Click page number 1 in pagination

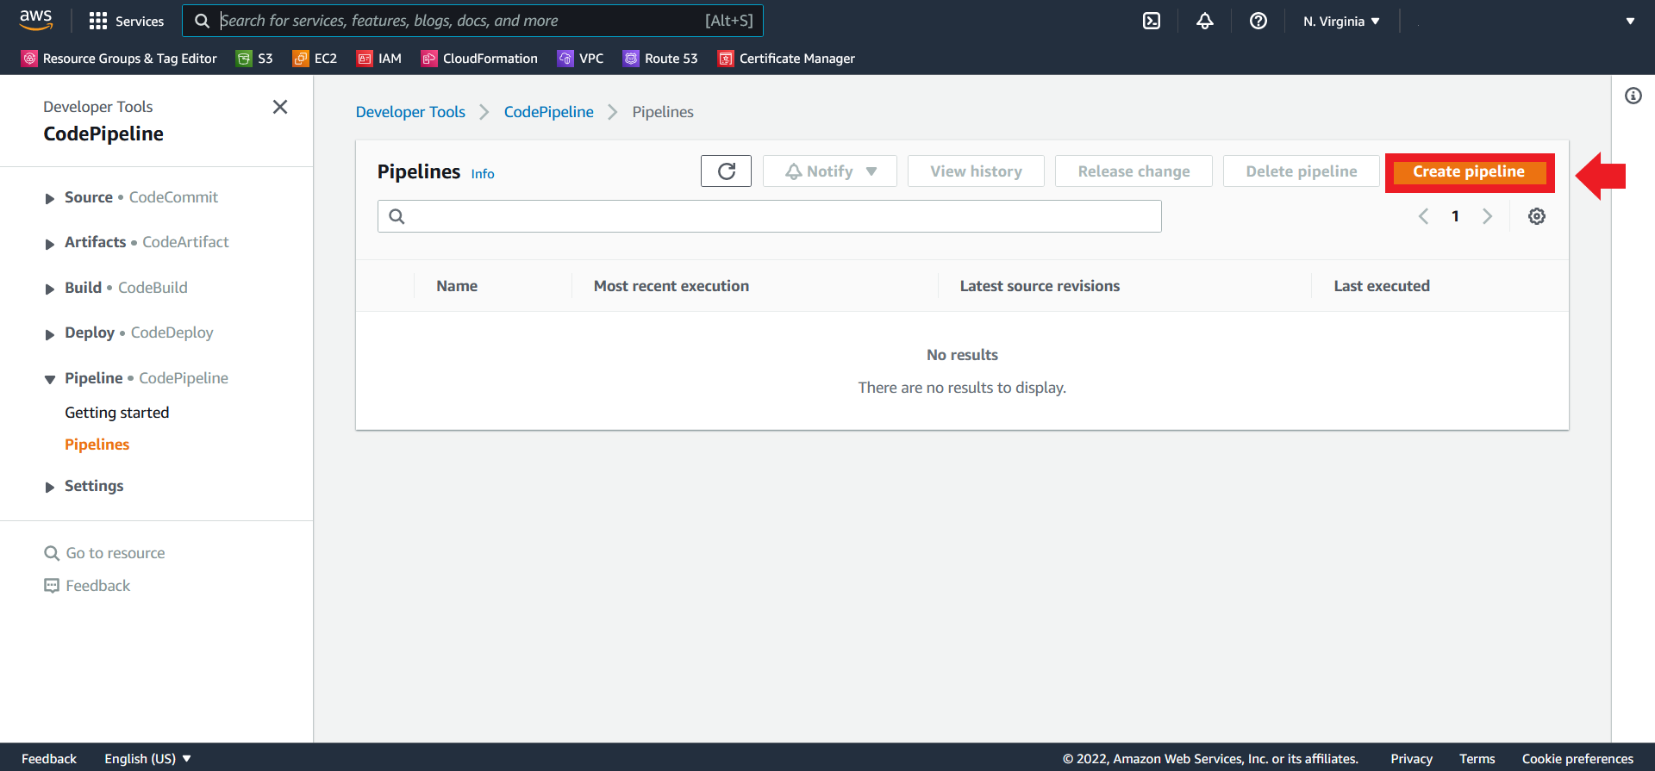click(1455, 216)
